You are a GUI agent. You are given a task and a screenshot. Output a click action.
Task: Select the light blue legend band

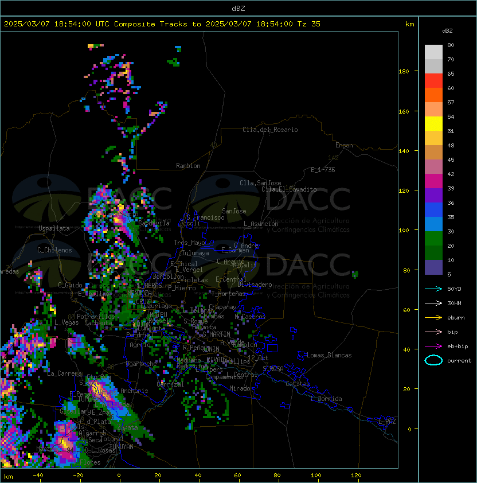(433, 224)
